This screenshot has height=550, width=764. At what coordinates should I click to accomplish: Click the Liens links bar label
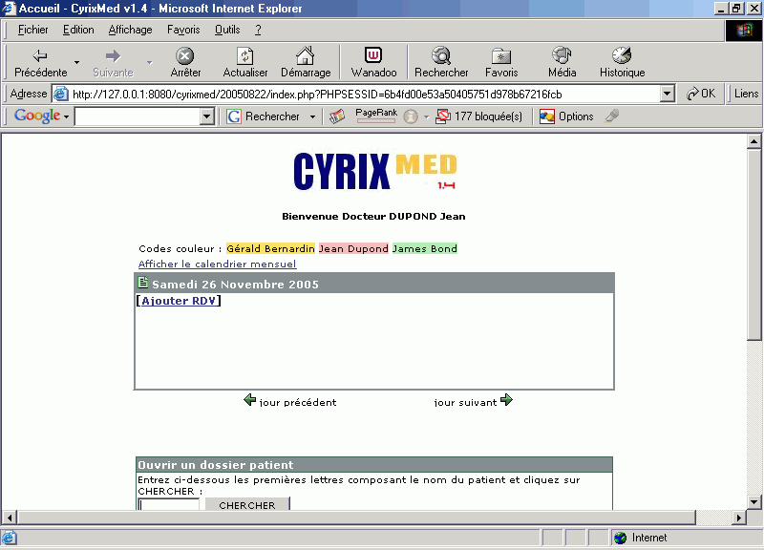pos(746,94)
